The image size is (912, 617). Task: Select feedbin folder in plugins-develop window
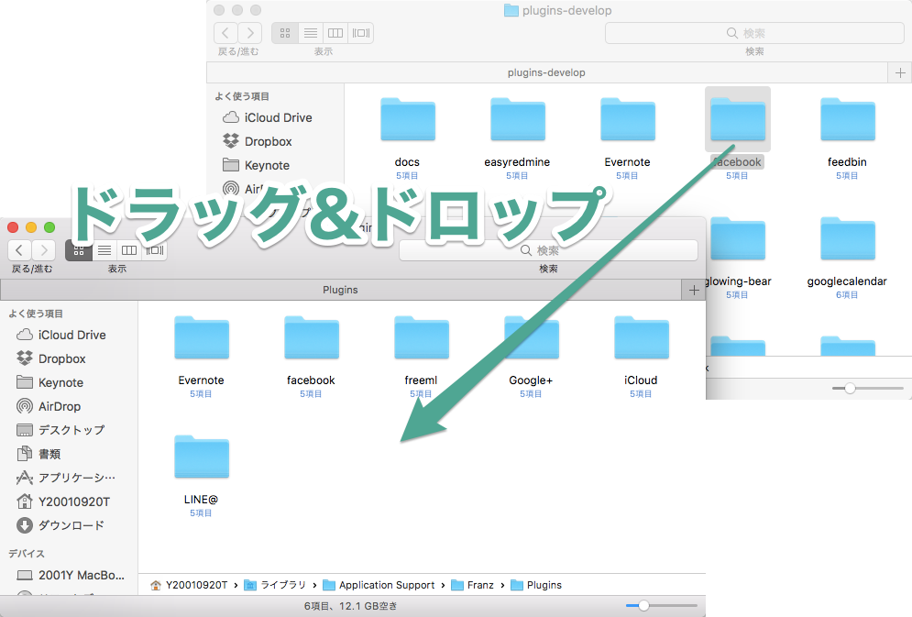tap(848, 120)
